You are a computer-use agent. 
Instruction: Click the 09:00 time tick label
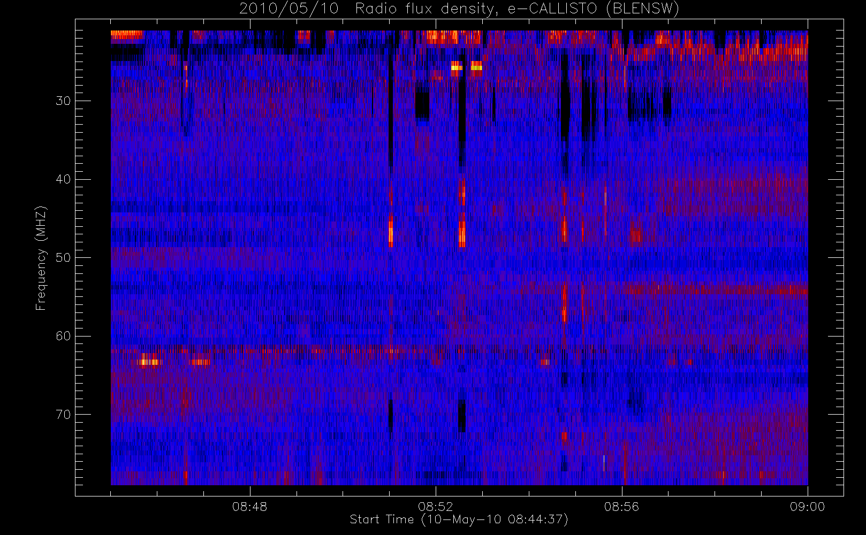[x=807, y=507]
